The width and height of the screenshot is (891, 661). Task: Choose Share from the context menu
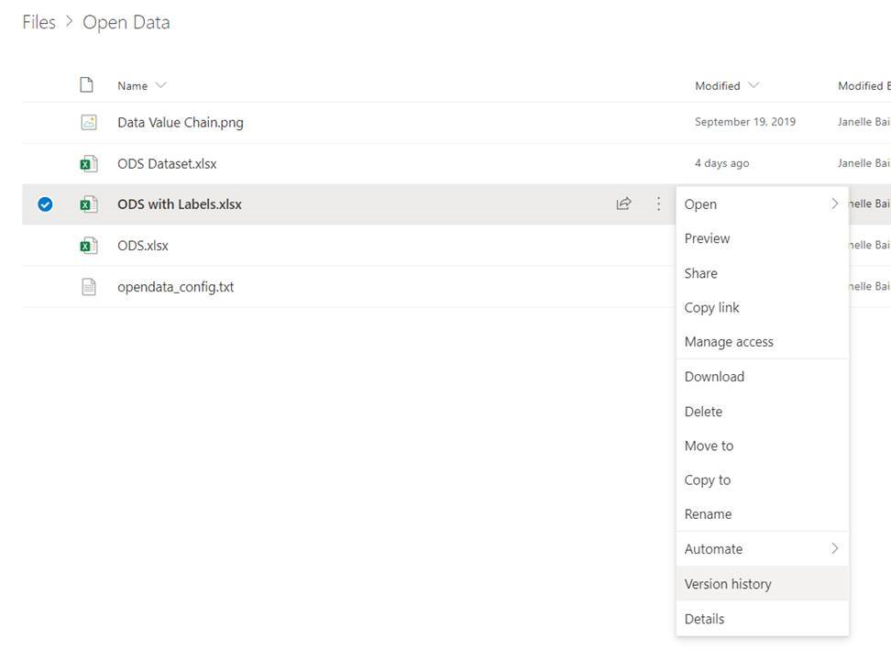pos(762,273)
